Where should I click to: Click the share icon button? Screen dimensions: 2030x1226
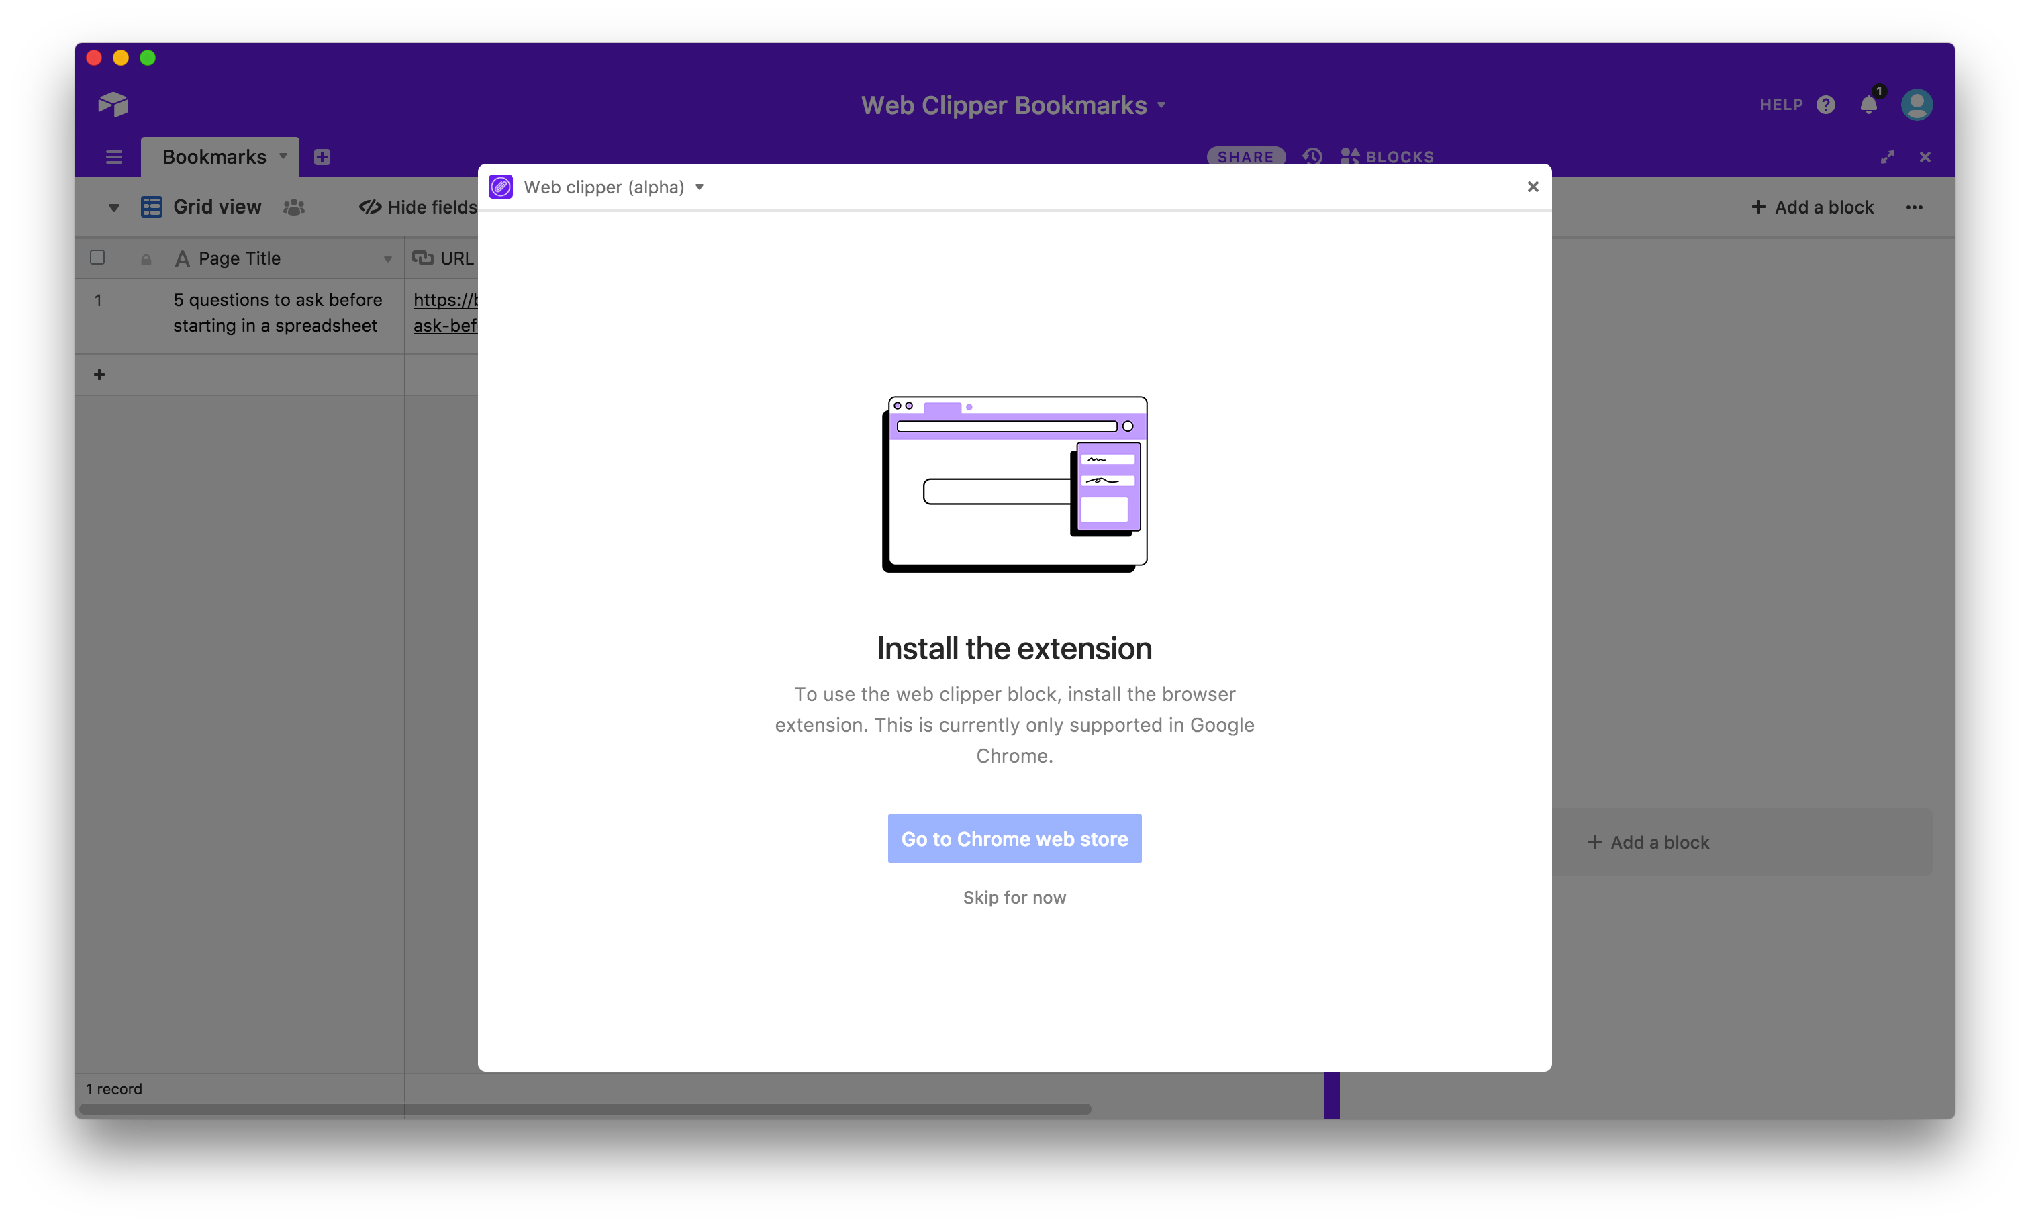coord(1244,155)
